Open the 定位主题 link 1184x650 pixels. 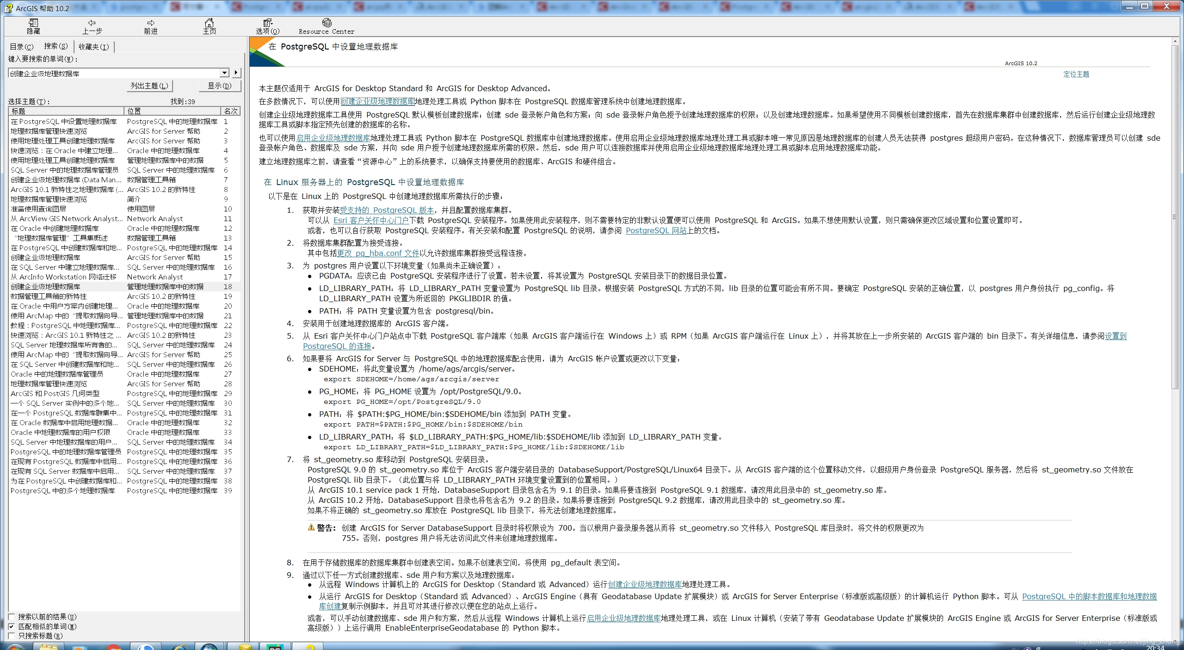pyautogui.click(x=1076, y=74)
